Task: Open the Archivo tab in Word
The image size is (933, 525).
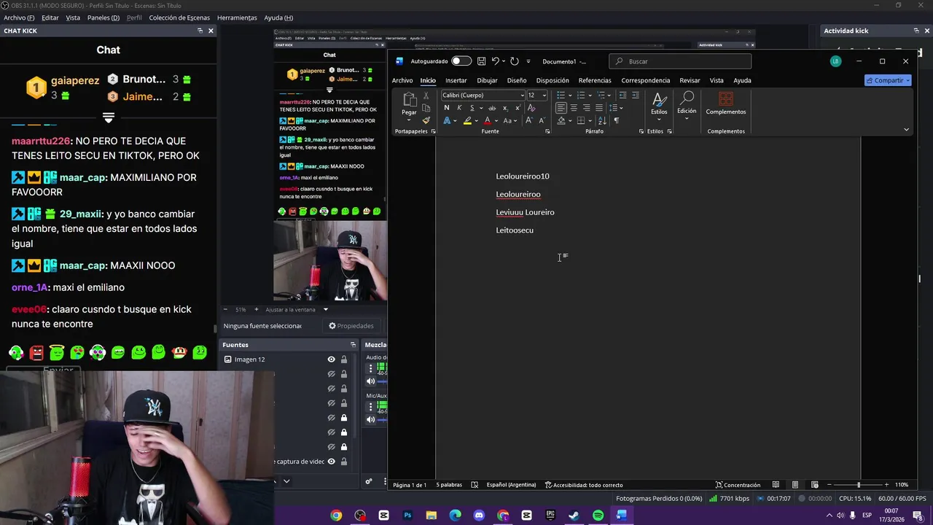Action: pos(402,80)
